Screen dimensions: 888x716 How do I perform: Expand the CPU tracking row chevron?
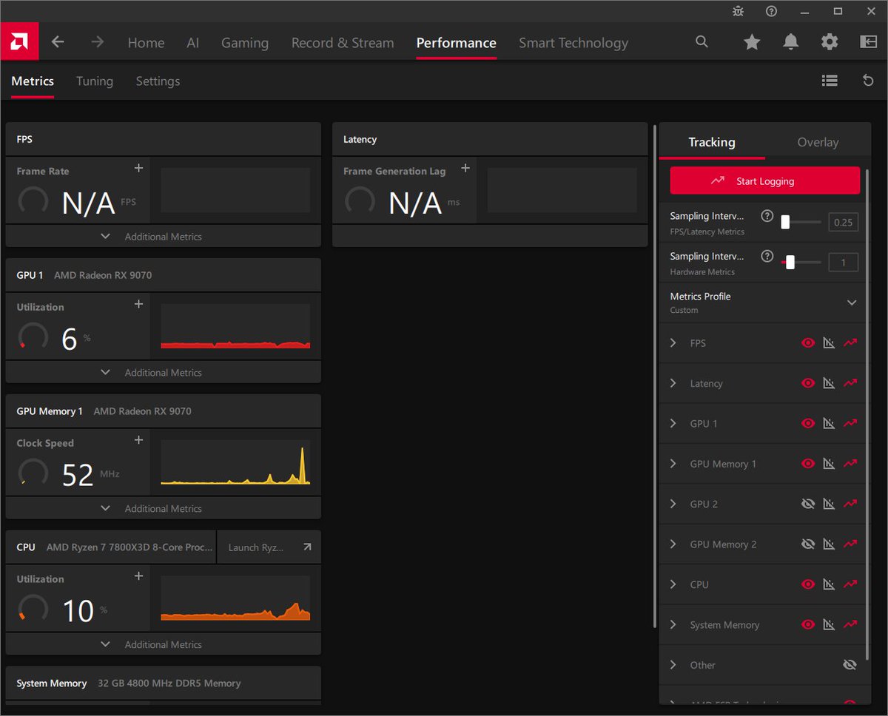[x=673, y=584]
